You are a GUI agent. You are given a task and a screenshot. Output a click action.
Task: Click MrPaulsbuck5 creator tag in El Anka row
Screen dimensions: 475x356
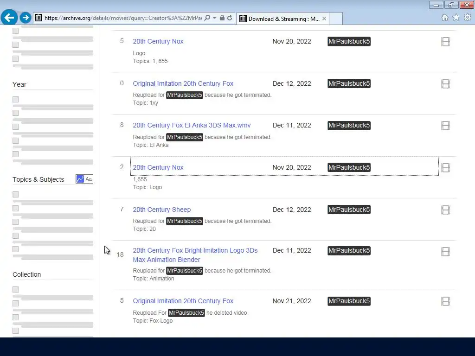tap(349, 125)
